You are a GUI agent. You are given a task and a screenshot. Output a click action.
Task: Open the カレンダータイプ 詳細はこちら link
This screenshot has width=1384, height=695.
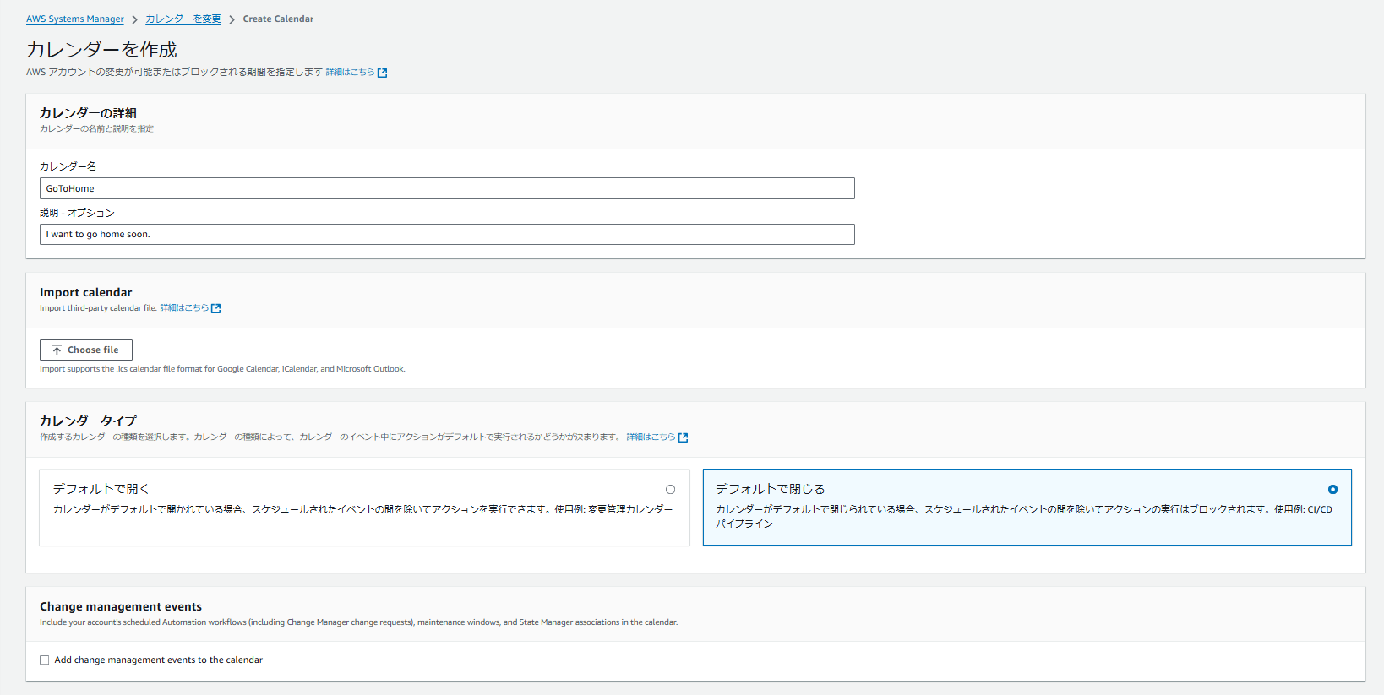651,437
